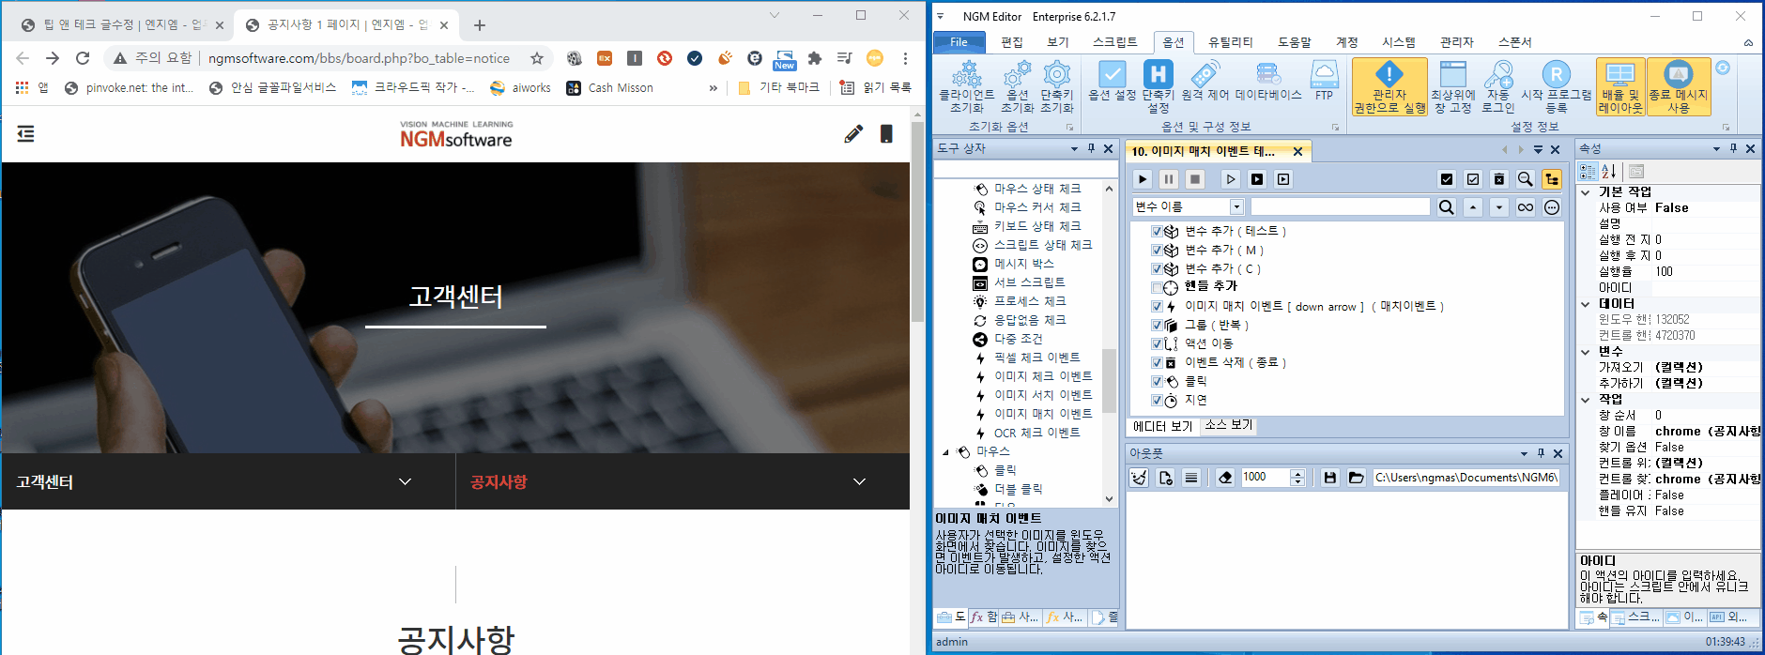Click the NGMsoftware logo link

point(456,134)
